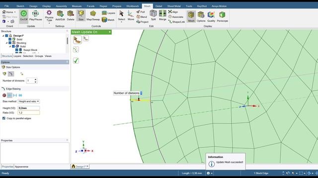
Task: Toggle the Swept Block checkbox
Action: coord(17,50)
